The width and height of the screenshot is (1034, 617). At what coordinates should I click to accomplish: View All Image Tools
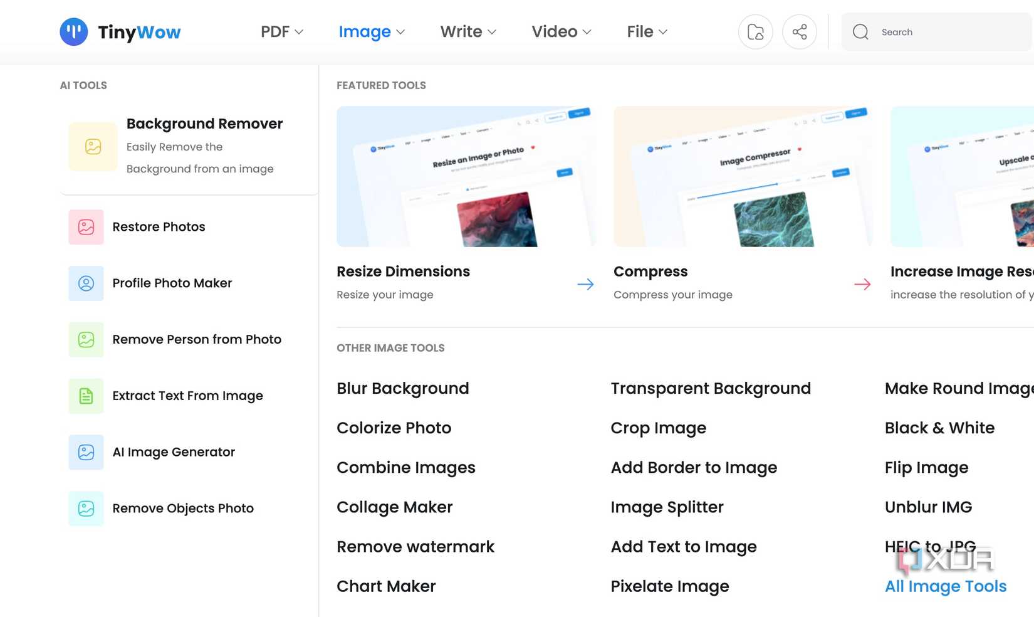pyautogui.click(x=946, y=586)
